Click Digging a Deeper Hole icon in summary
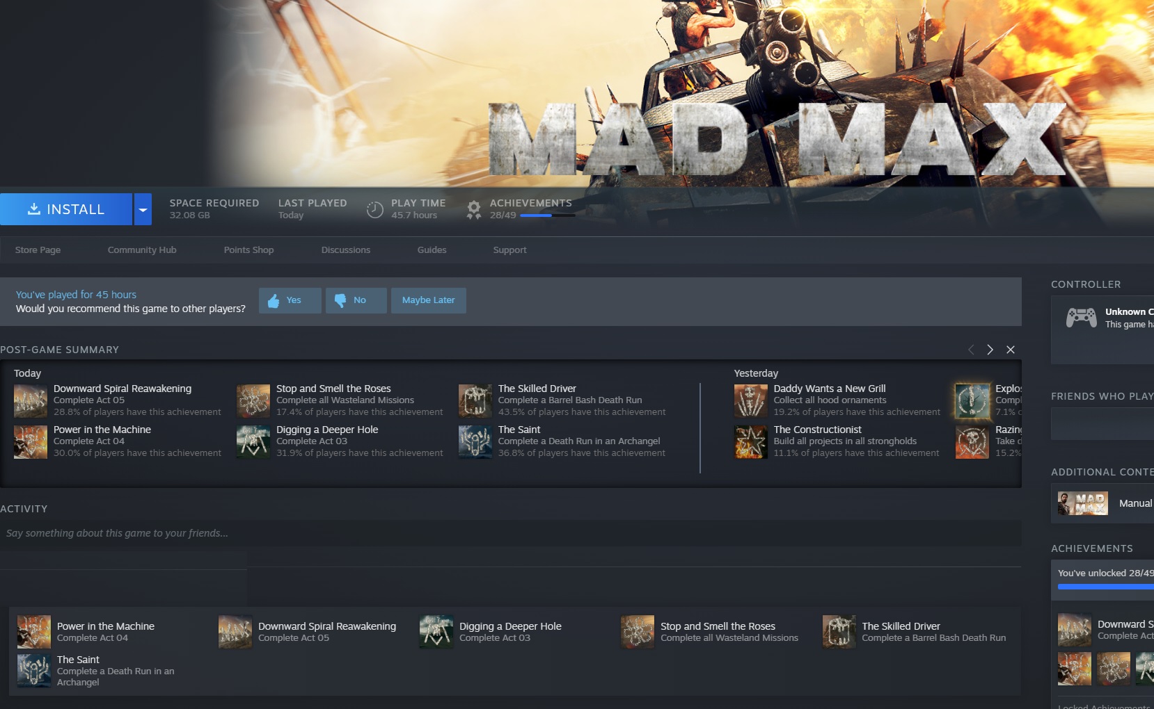The height and width of the screenshot is (709, 1154). pos(253,441)
